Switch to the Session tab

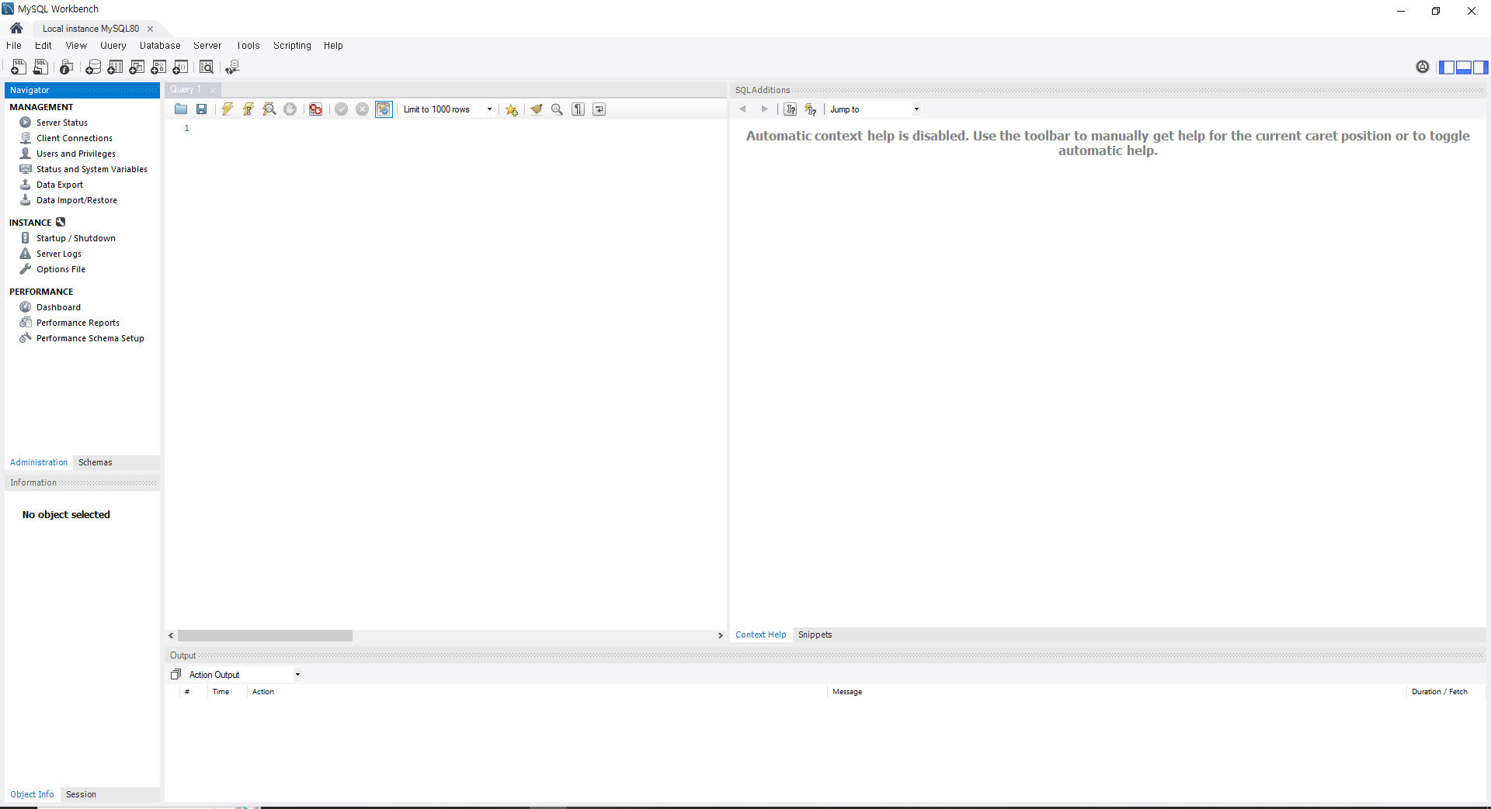(81, 794)
